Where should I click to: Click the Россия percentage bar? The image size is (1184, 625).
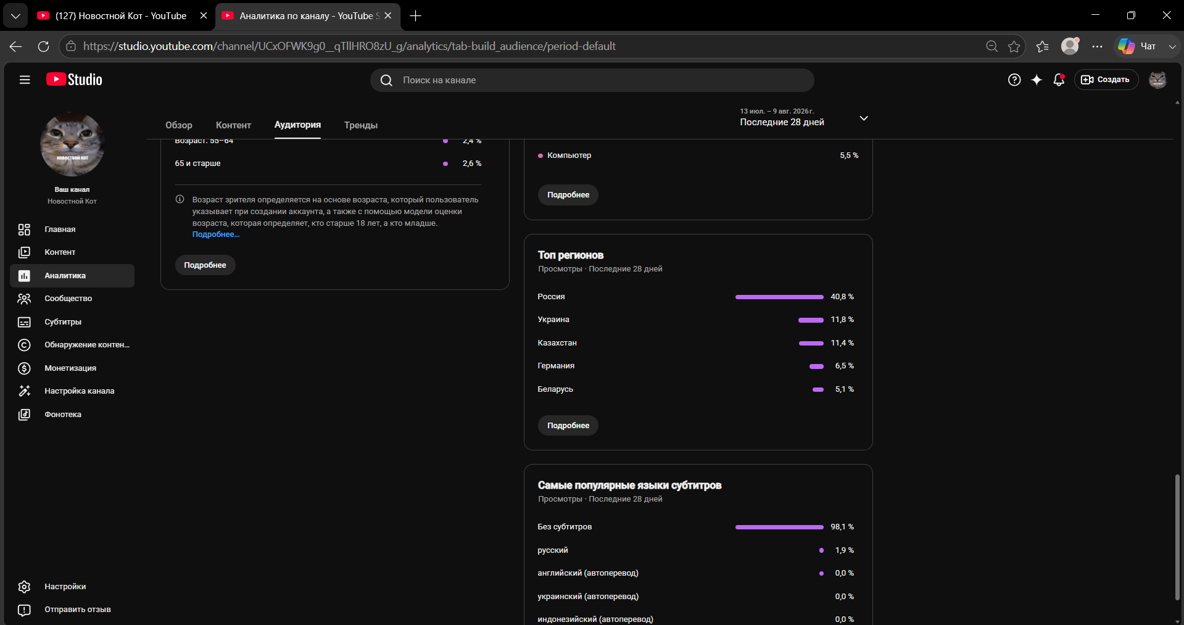click(779, 297)
